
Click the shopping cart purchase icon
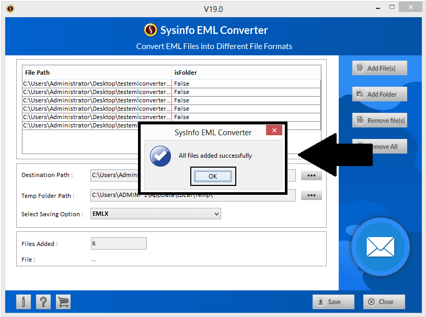(63, 302)
